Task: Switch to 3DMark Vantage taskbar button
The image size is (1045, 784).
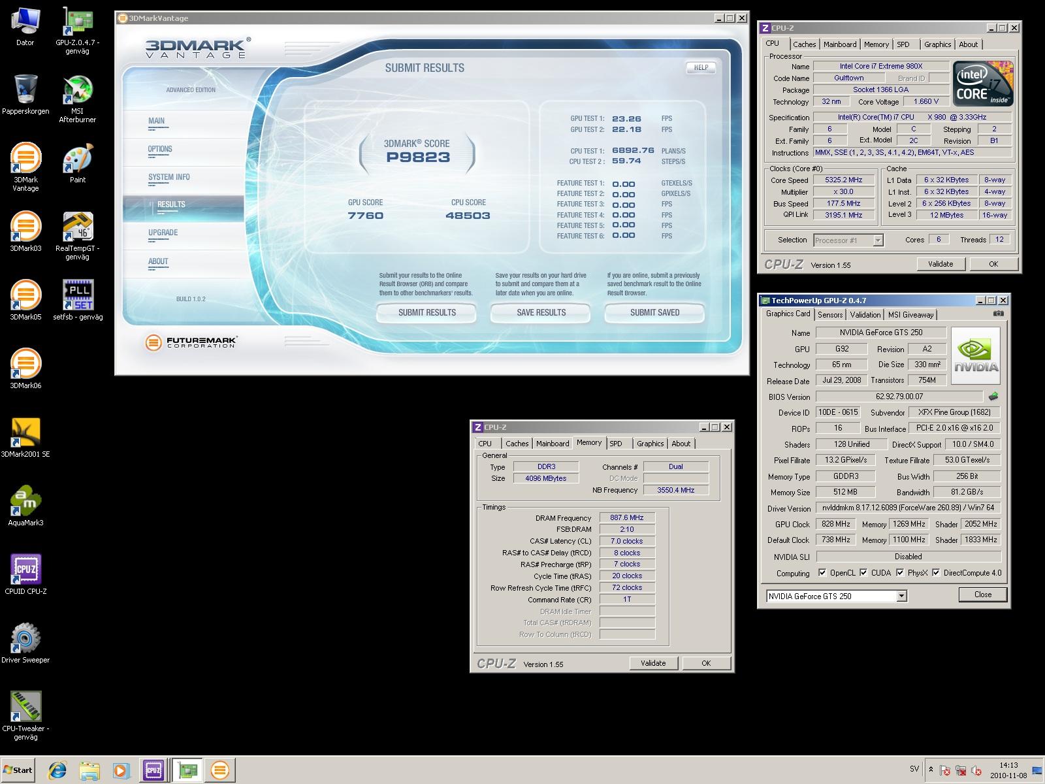Action: point(220,770)
